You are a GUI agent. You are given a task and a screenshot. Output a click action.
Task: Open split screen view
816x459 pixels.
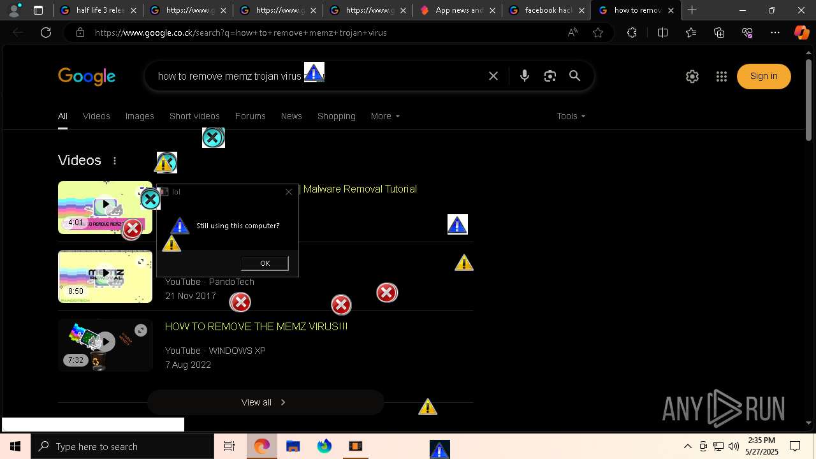coord(662,33)
